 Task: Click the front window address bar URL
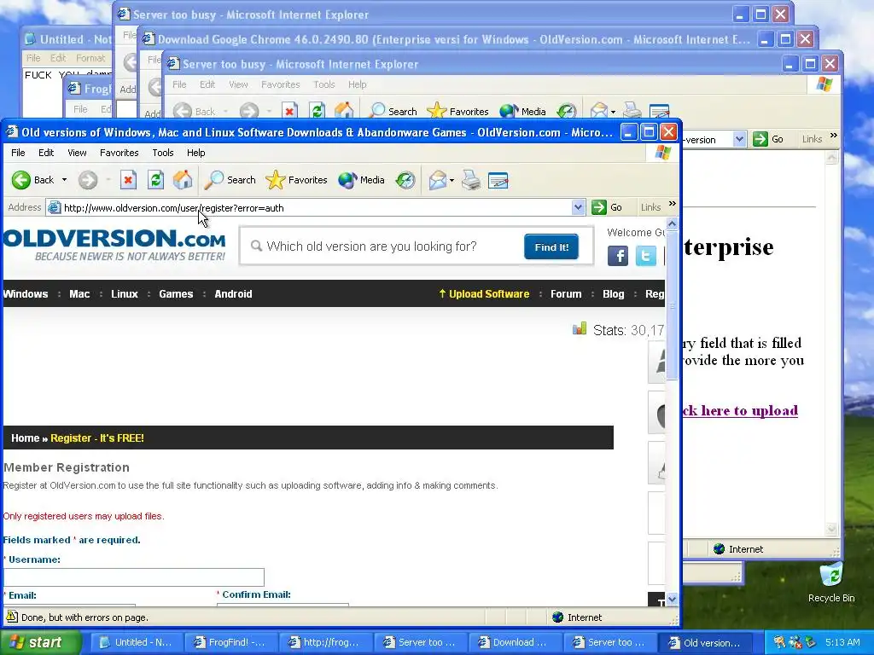[174, 208]
